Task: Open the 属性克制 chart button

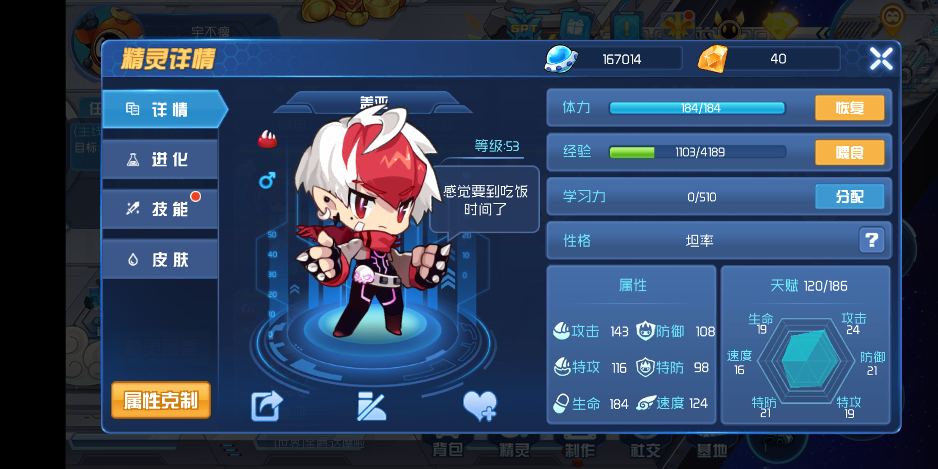Action: point(161,400)
